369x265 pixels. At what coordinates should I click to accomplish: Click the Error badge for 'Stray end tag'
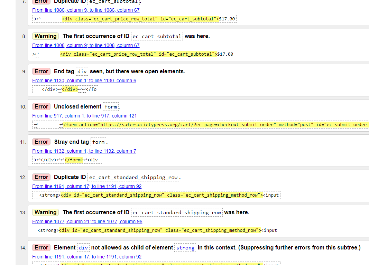(x=41, y=142)
